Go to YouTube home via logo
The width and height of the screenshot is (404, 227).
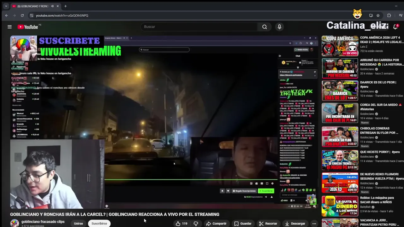28,27
